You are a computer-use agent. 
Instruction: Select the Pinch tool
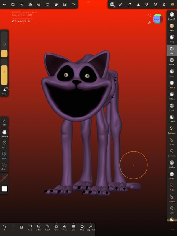(x=172, y=176)
